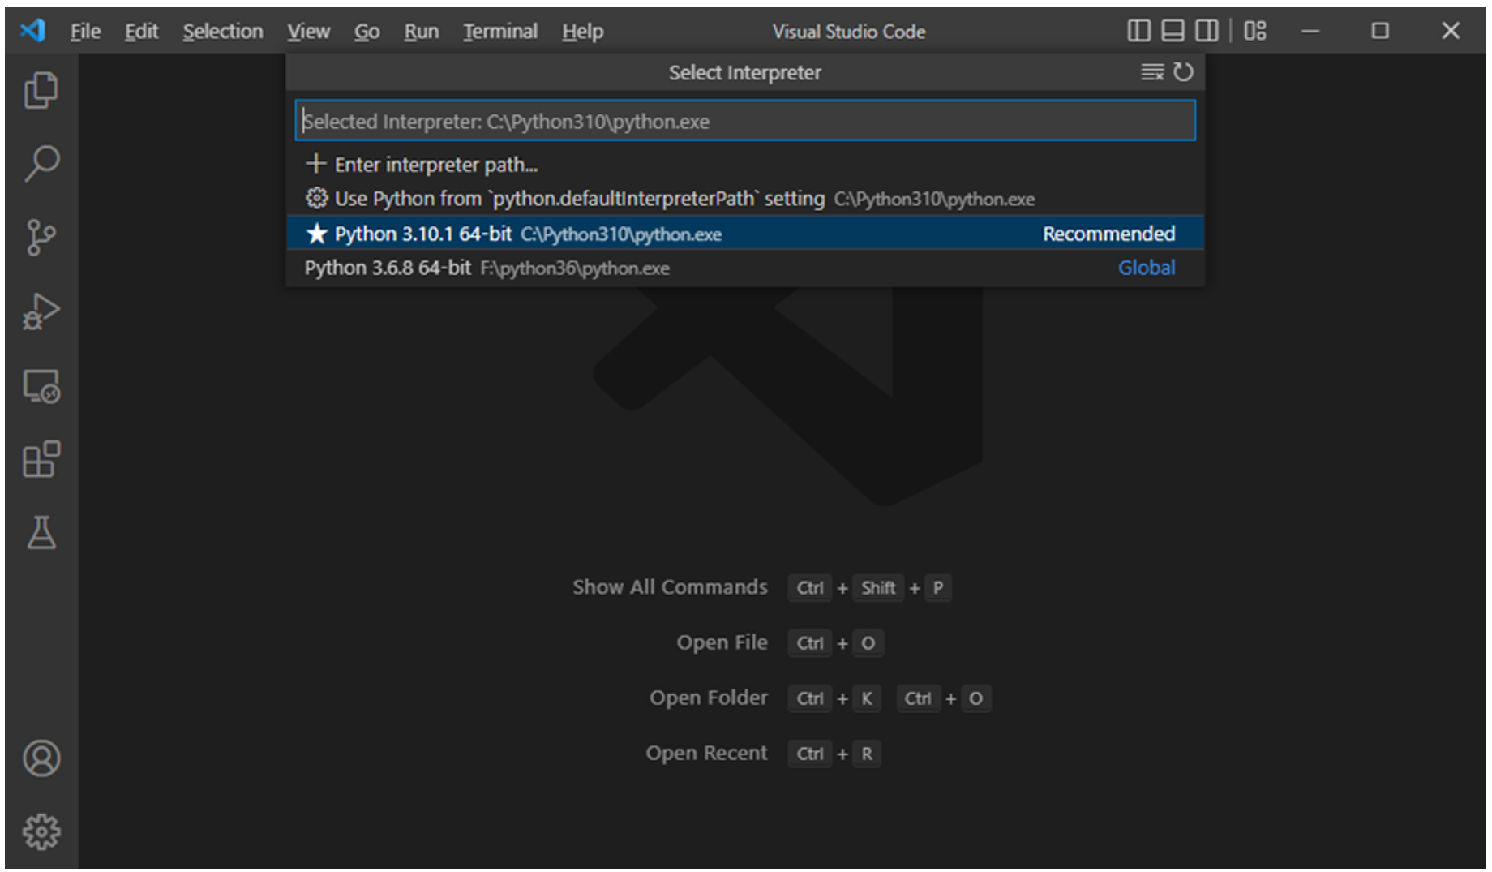
Task: Open the Extensions view
Action: pos(41,460)
